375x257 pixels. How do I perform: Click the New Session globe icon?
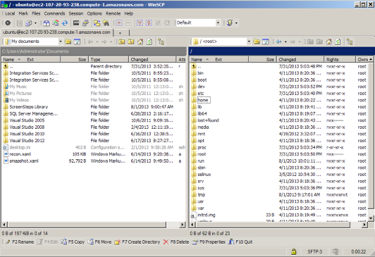pos(230,23)
